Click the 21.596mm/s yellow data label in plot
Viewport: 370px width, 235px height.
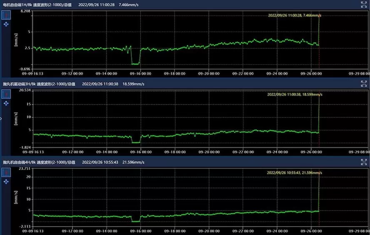294,172
